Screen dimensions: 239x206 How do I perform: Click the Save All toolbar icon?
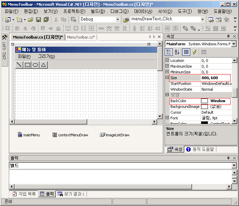click(x=46, y=20)
